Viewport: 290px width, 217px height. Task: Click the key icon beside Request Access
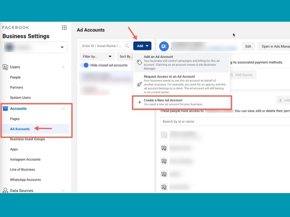[x=140, y=84]
